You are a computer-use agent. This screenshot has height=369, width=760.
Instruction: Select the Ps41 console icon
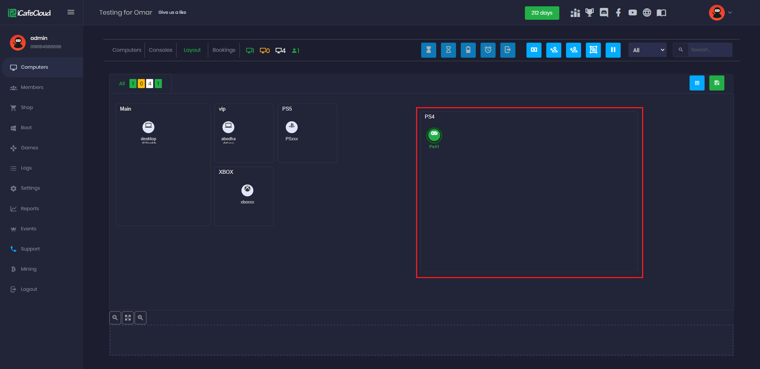pyautogui.click(x=434, y=136)
